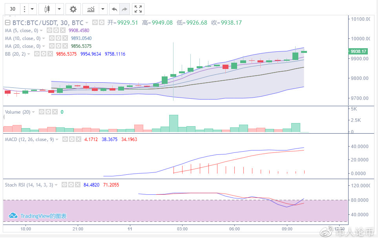
Task: Open the chart style dropdown arrow
Action: coord(59,9)
